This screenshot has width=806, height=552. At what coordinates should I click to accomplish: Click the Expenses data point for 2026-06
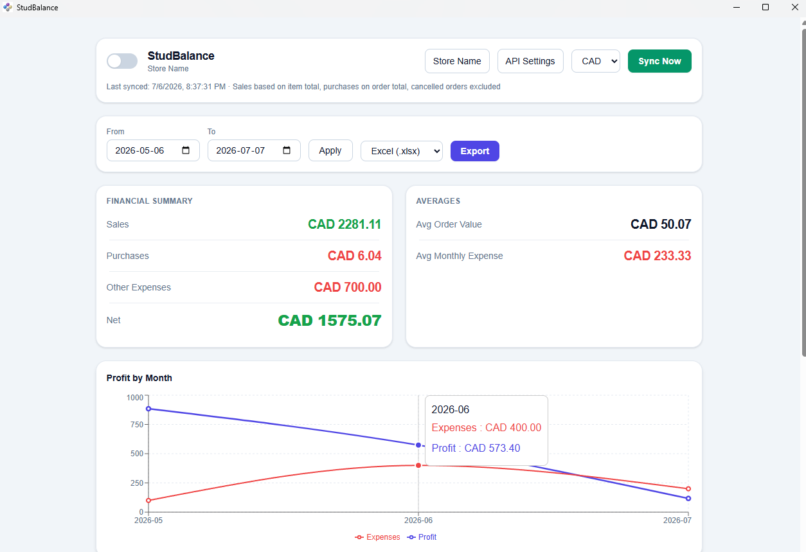coord(418,465)
